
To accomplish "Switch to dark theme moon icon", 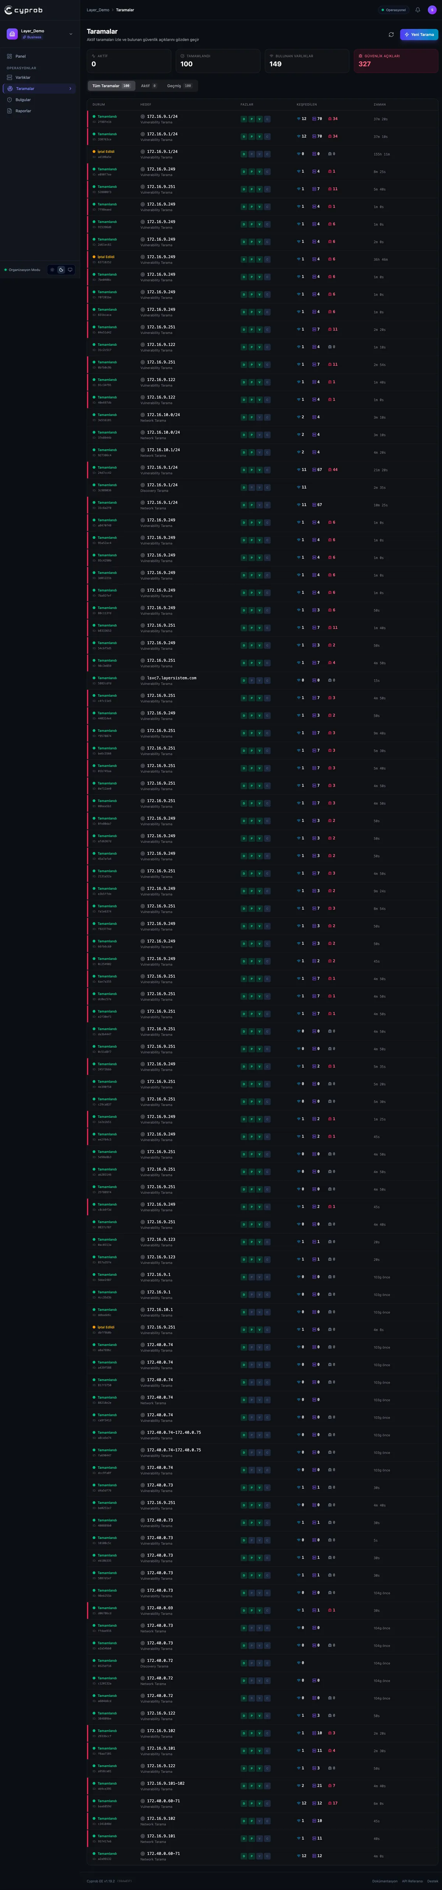I will (x=61, y=270).
